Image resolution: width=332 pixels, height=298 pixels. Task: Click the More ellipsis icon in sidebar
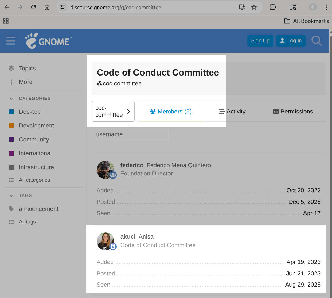click(x=11, y=82)
